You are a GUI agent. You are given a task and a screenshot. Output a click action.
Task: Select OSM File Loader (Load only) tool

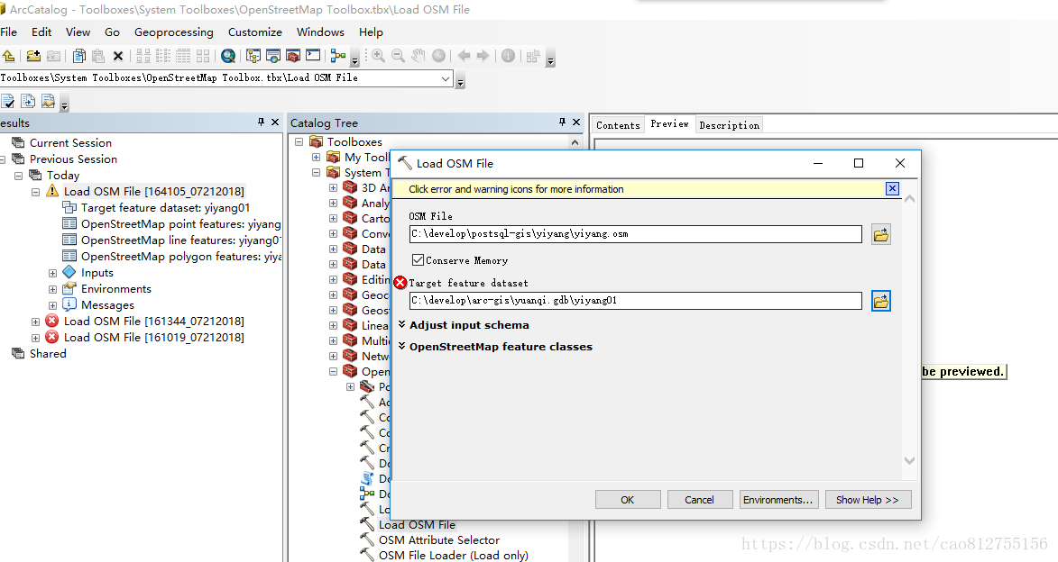click(454, 556)
